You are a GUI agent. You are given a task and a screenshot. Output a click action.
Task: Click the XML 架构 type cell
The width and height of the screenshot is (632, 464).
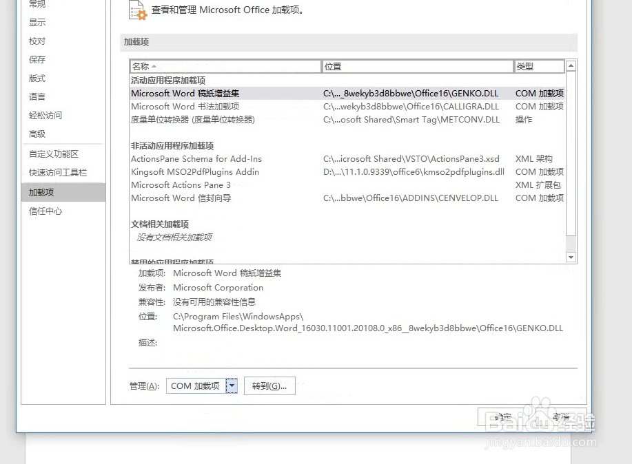[533, 159]
